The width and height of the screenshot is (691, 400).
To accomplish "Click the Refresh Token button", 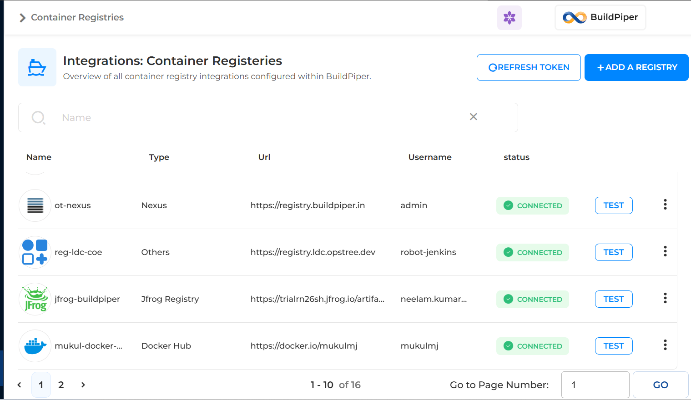I will coord(529,67).
